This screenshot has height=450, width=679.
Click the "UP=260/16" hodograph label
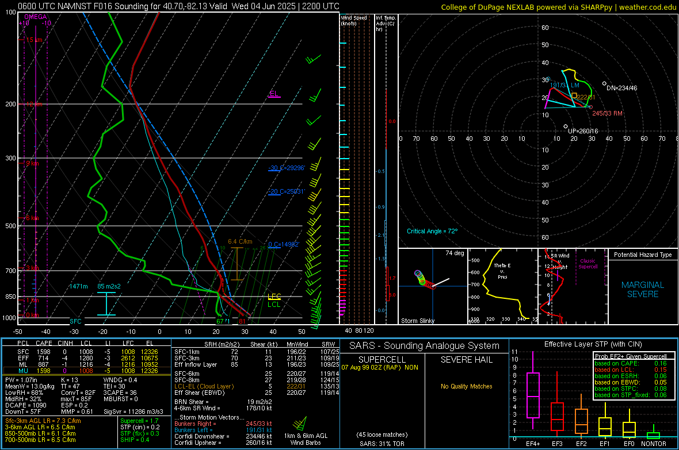[x=583, y=131]
